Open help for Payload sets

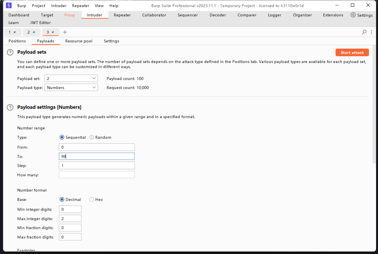[x=10, y=52]
